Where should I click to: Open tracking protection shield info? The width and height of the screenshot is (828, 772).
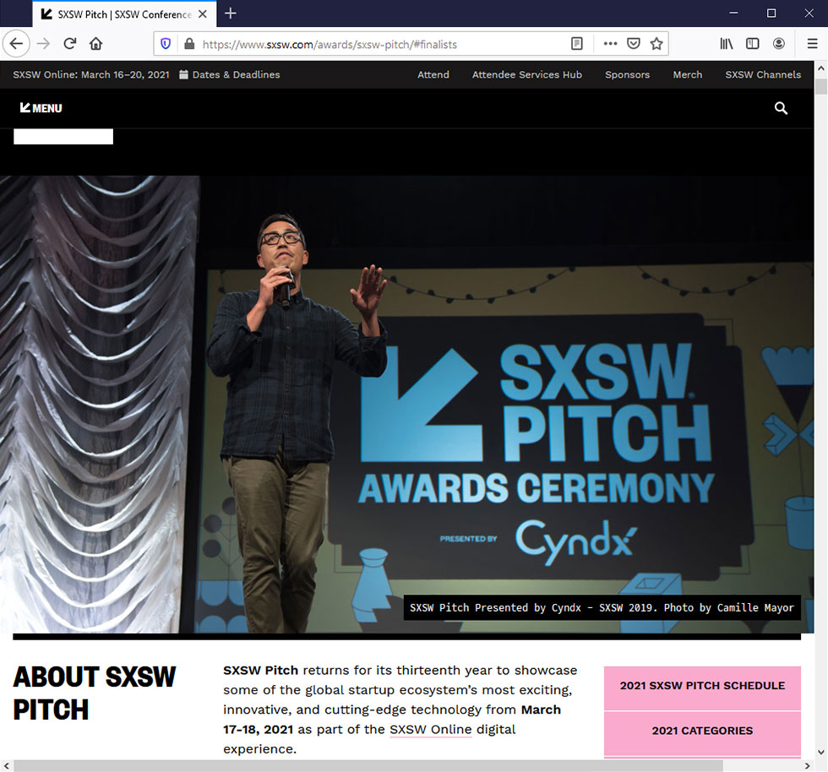point(166,44)
